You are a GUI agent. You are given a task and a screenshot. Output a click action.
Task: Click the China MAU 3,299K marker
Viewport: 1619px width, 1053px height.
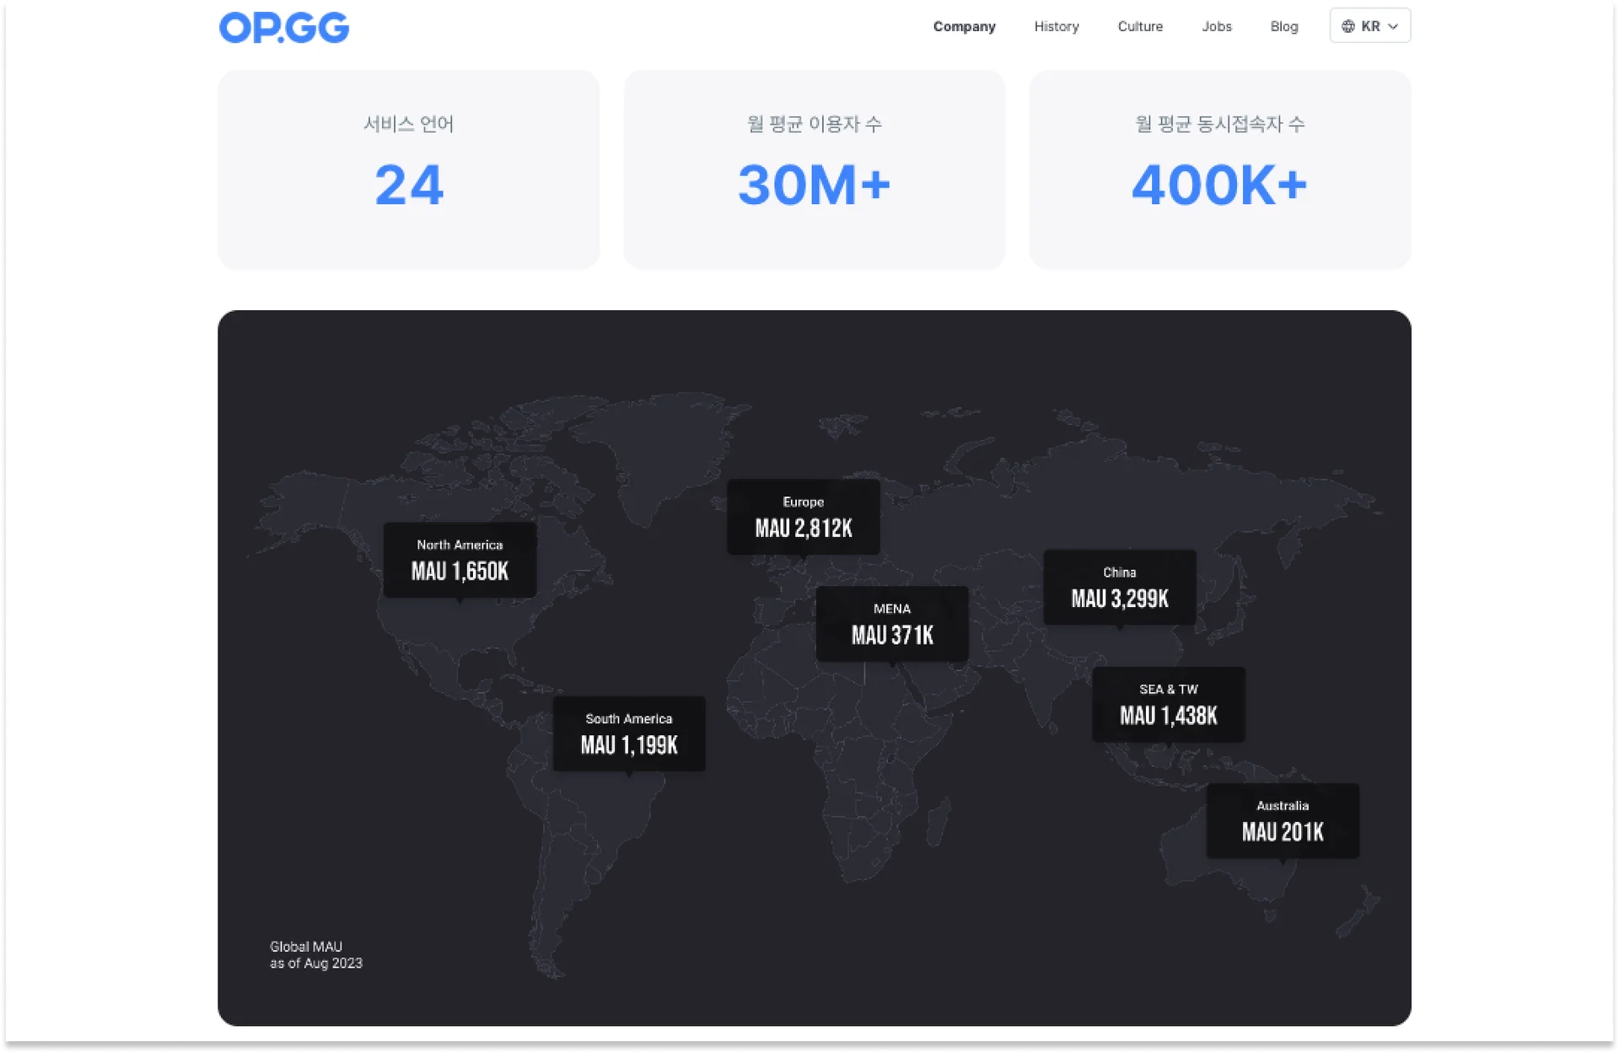pyautogui.click(x=1119, y=588)
